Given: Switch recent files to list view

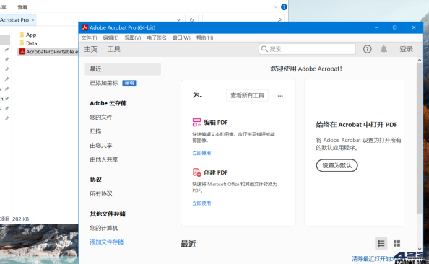Looking at the screenshot, I should 381,243.
